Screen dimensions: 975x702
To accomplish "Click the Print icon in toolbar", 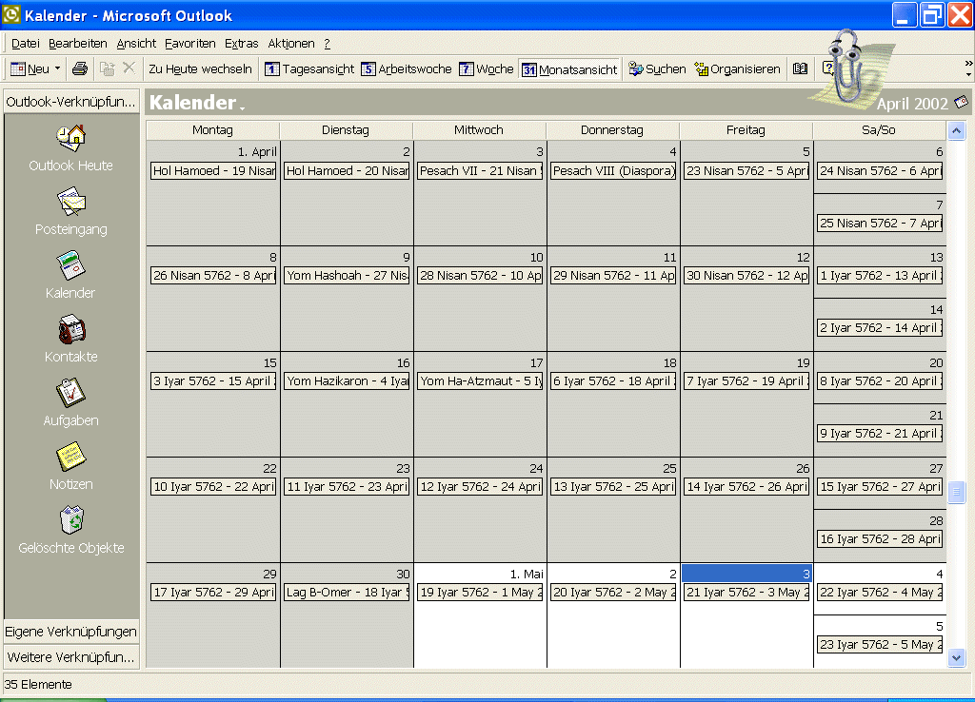I will pyautogui.click(x=80, y=68).
